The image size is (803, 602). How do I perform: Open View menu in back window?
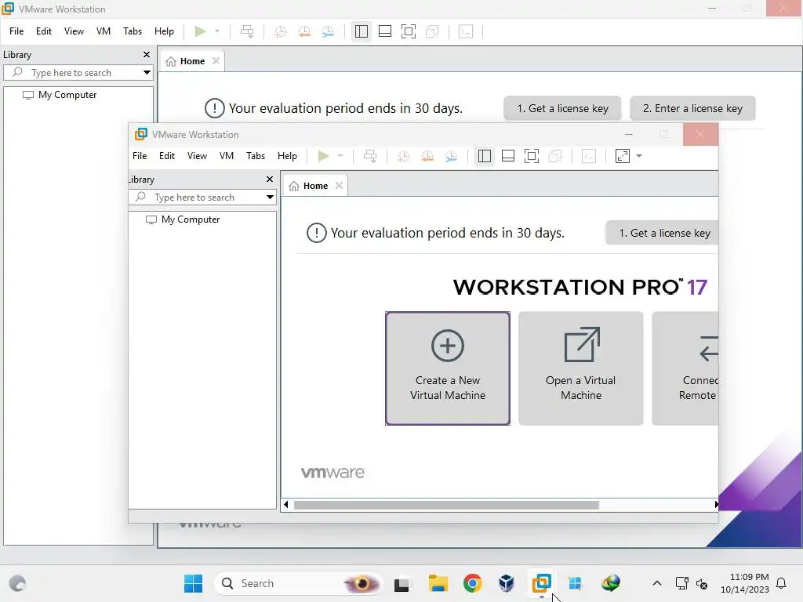(x=74, y=31)
